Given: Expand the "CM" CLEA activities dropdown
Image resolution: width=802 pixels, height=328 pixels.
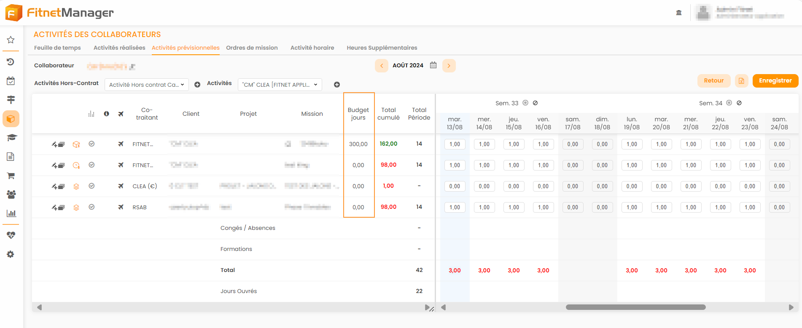Looking at the screenshot, I should pyautogui.click(x=280, y=85).
